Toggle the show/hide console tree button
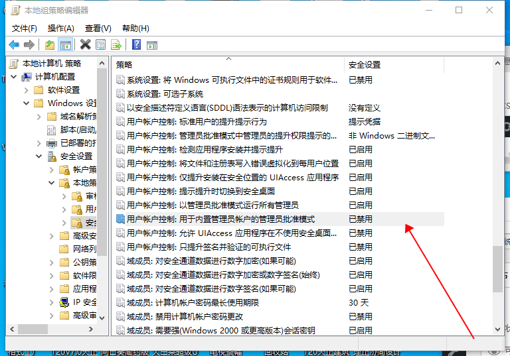This screenshot has height=356, width=510. [x=65, y=44]
